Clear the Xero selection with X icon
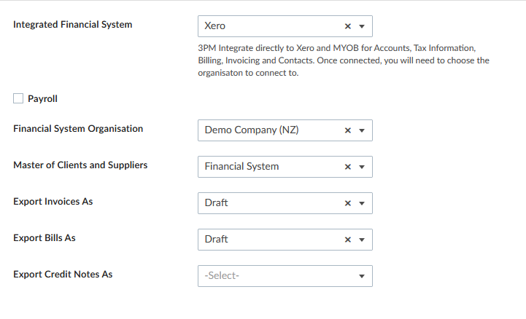The width and height of the screenshot is (526, 319). pos(347,26)
